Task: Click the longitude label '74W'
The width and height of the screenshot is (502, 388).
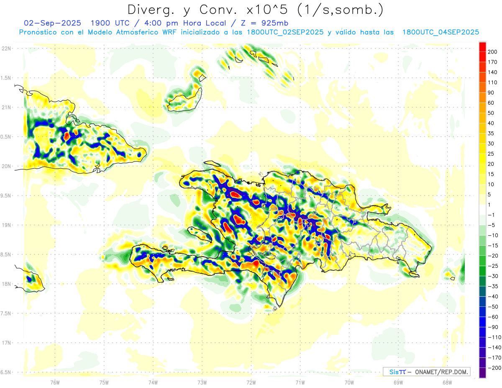Action: (153, 382)
